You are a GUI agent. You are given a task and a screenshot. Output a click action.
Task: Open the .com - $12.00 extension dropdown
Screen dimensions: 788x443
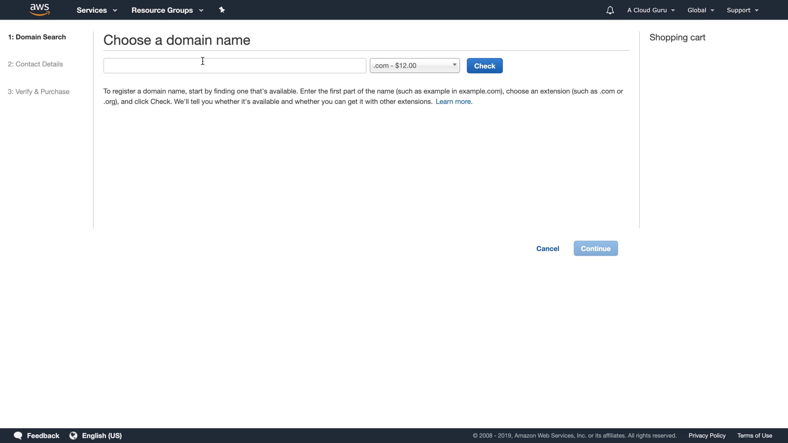click(x=415, y=66)
